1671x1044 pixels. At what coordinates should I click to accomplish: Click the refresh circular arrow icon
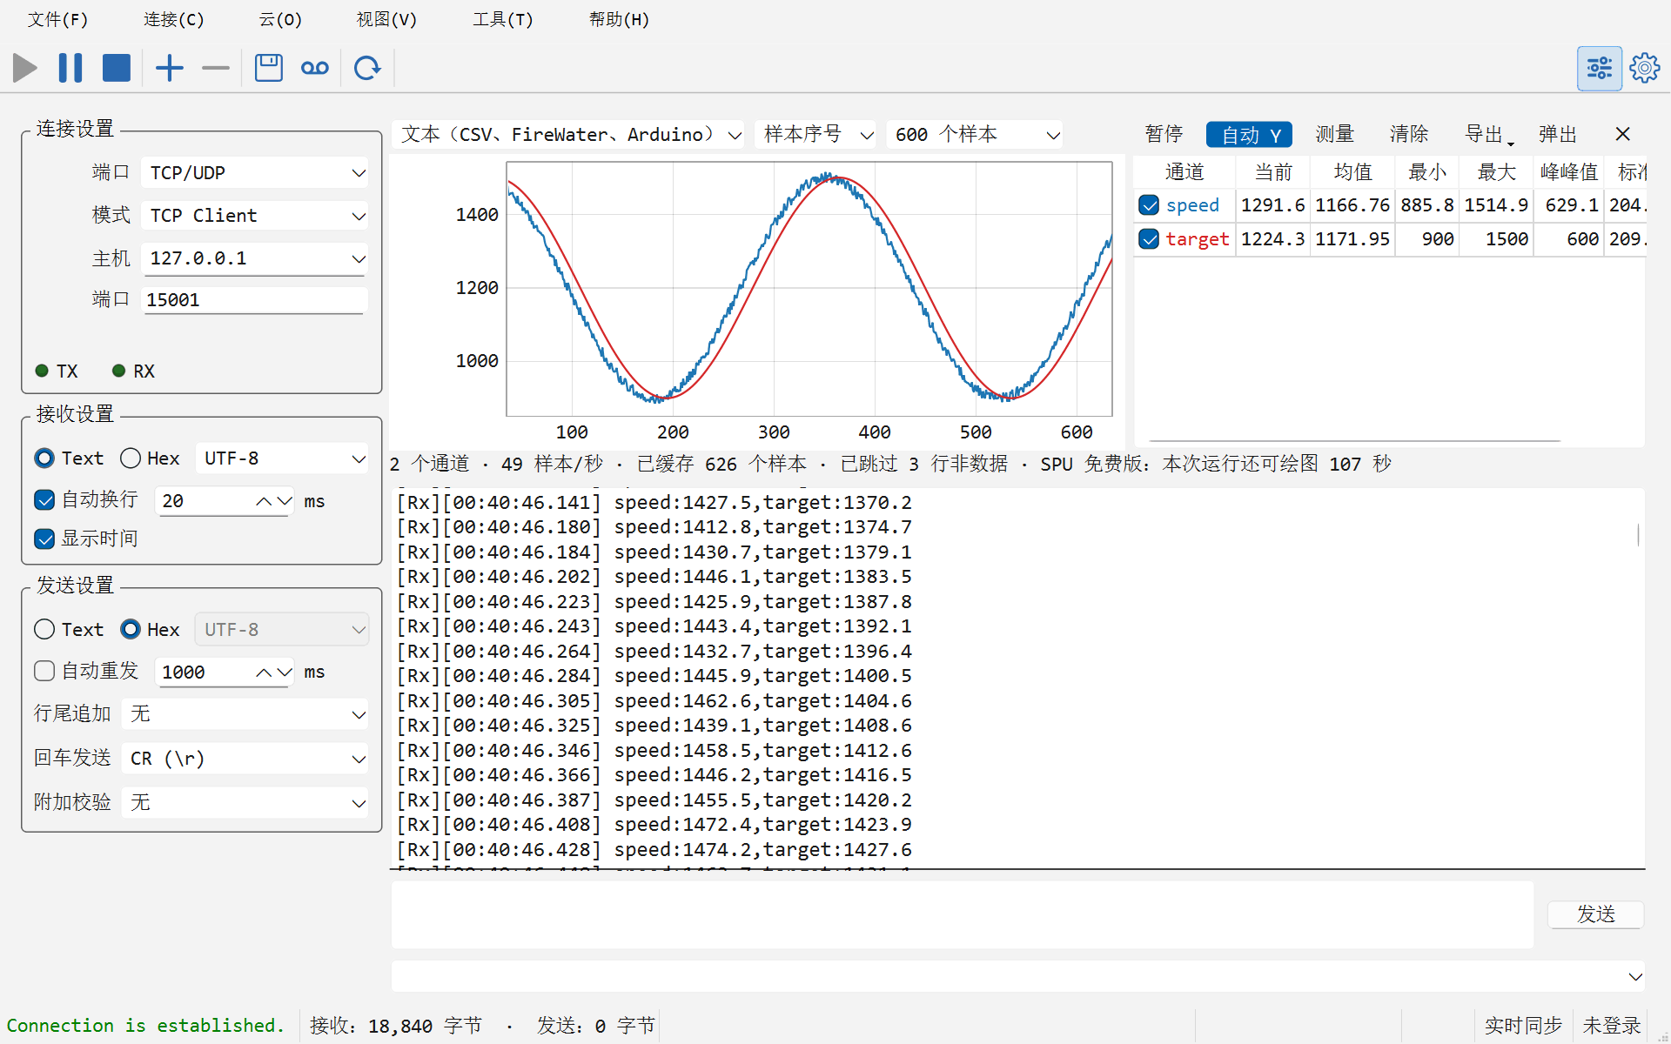tap(367, 68)
